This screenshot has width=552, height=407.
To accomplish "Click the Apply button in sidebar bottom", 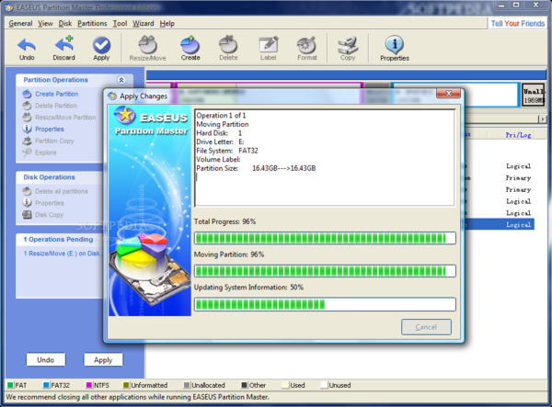I will (x=103, y=360).
